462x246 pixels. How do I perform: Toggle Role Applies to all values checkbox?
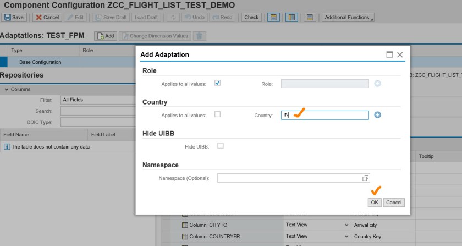(217, 83)
